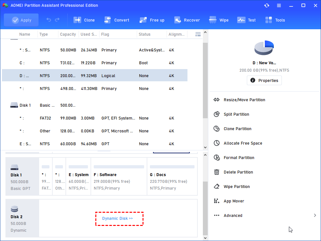
Task: Sort by the Name column header
Action: 25,34
